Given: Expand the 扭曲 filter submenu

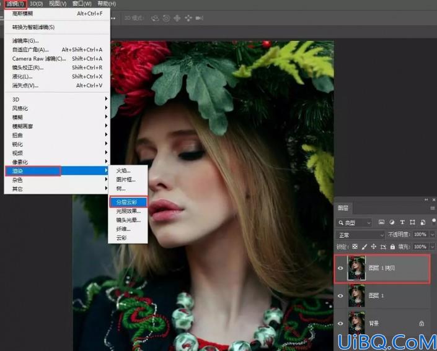Looking at the screenshot, I should (x=57, y=135).
